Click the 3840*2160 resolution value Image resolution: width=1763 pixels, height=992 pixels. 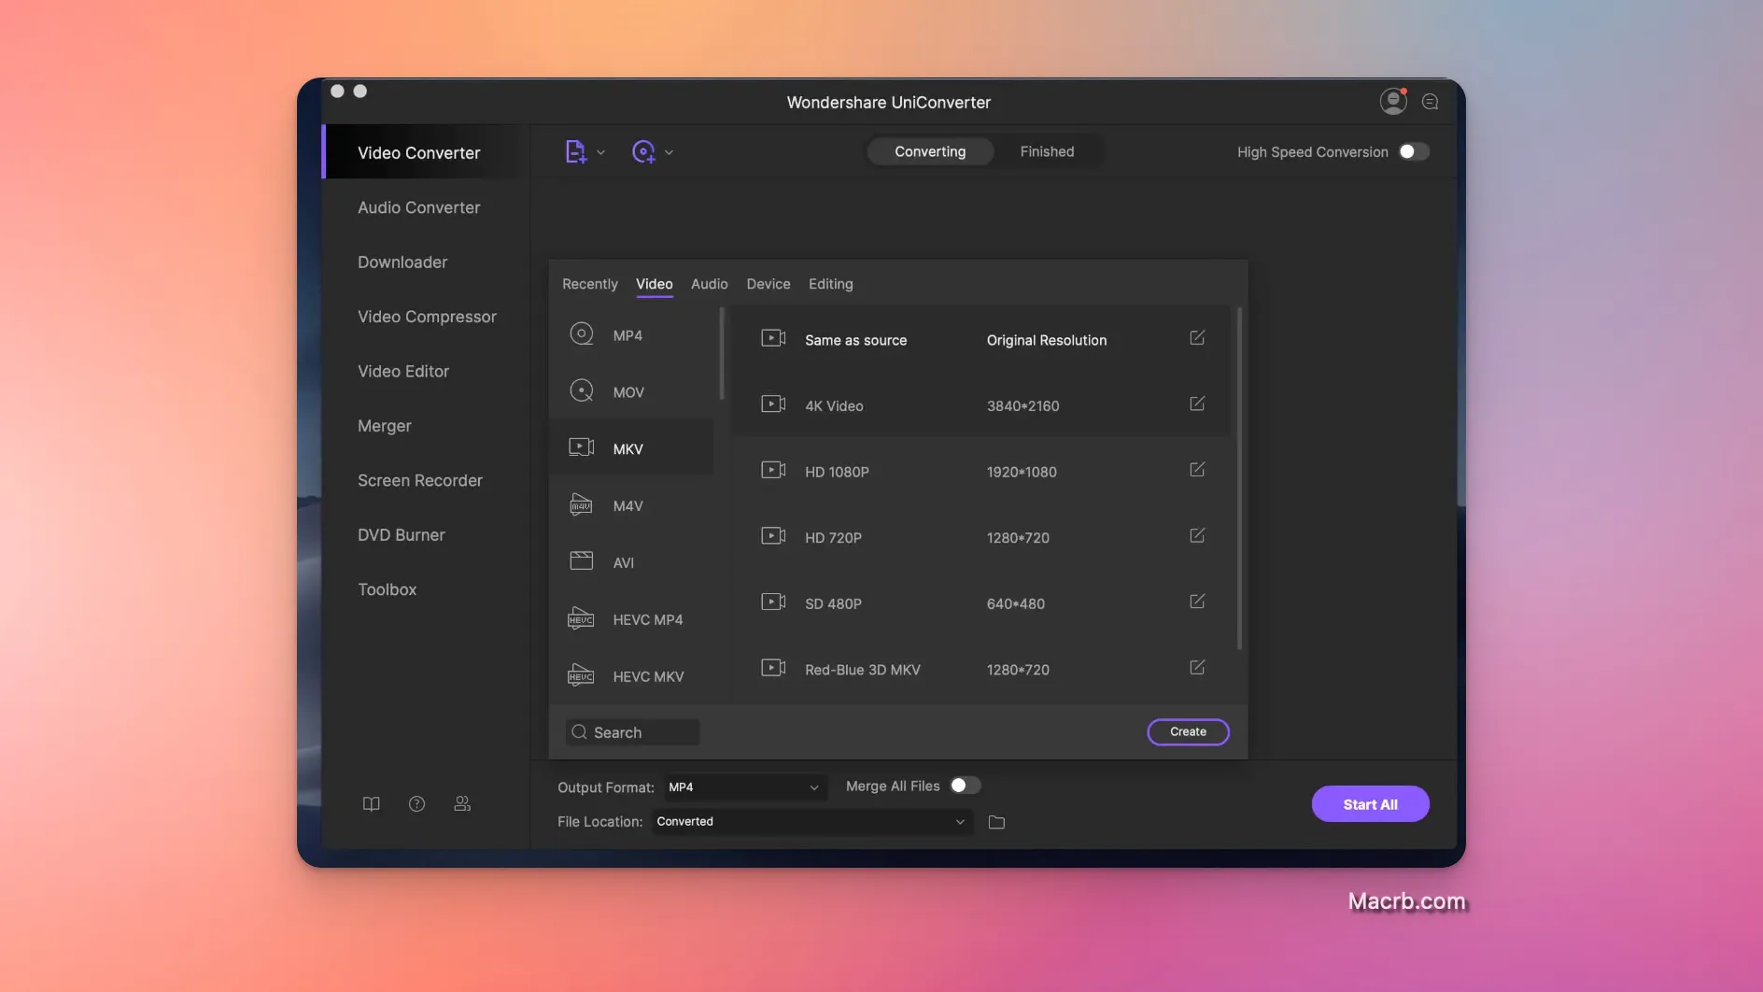pos(1023,406)
